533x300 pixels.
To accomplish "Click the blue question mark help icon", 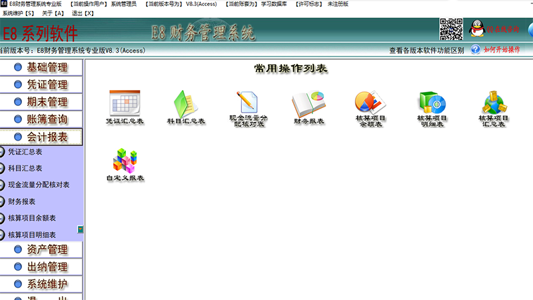I will [x=476, y=49].
